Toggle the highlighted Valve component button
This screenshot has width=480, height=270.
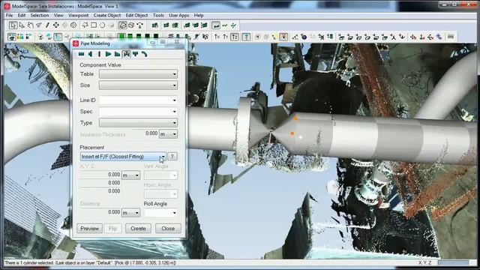[x=127, y=54]
